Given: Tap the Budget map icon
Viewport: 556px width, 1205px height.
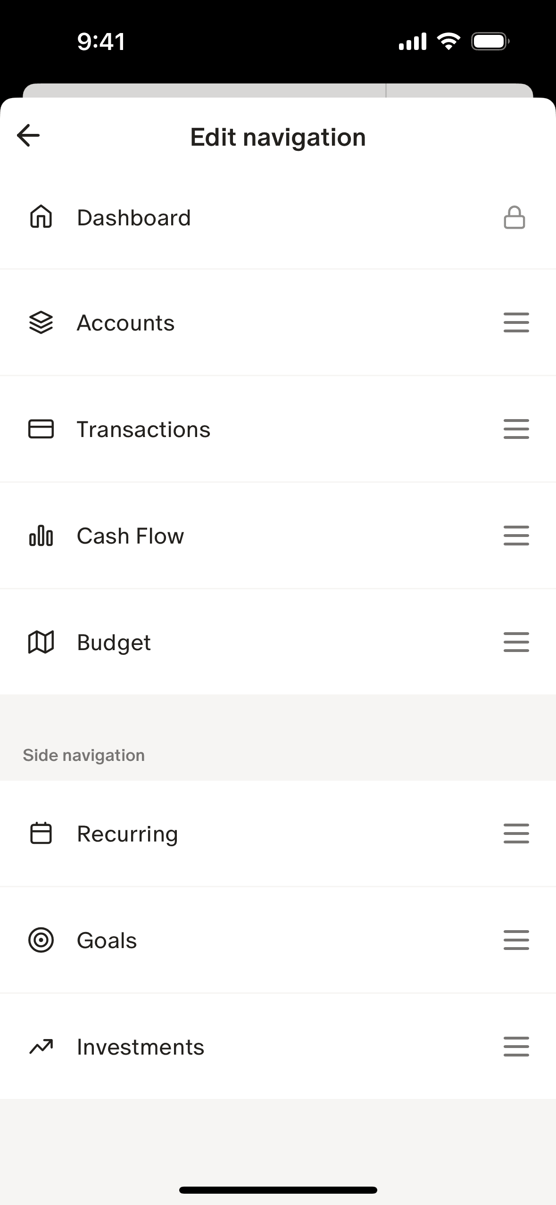Looking at the screenshot, I should (41, 642).
